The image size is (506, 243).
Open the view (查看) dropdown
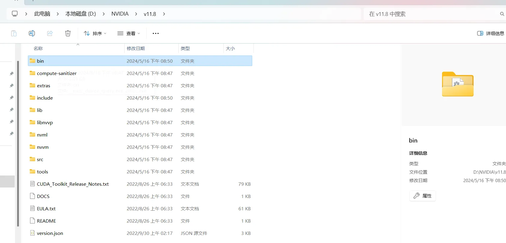(x=129, y=33)
